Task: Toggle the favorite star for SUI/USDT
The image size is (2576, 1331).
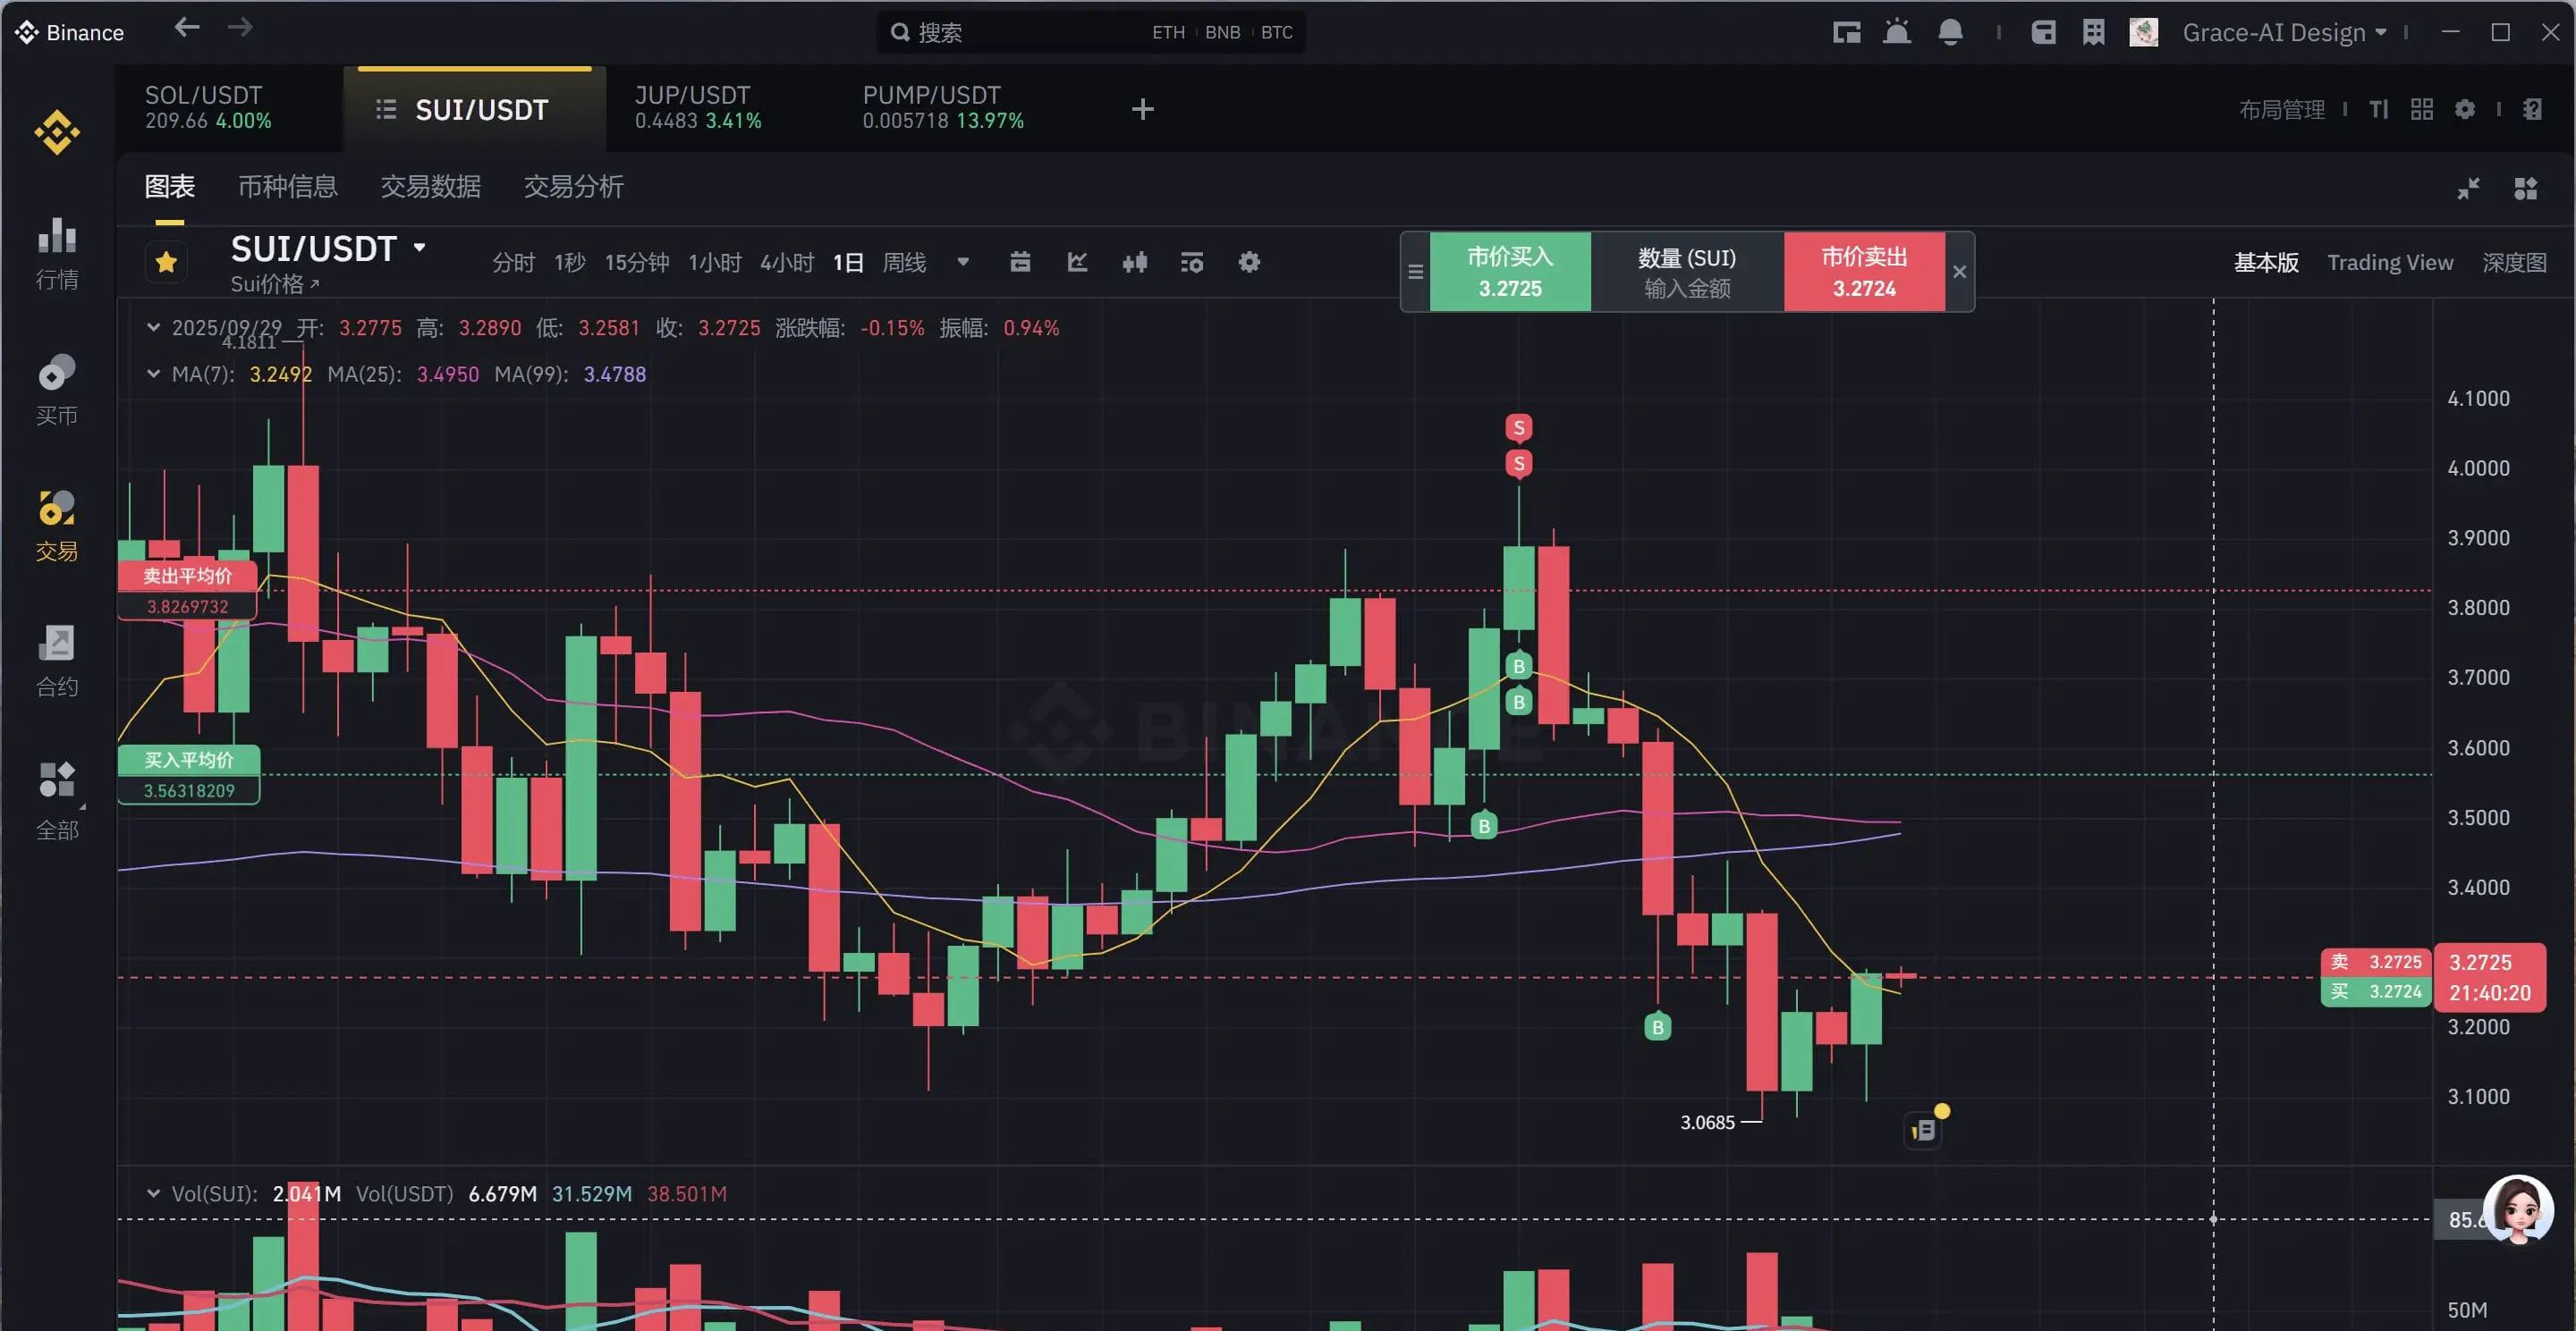Action: [166, 262]
